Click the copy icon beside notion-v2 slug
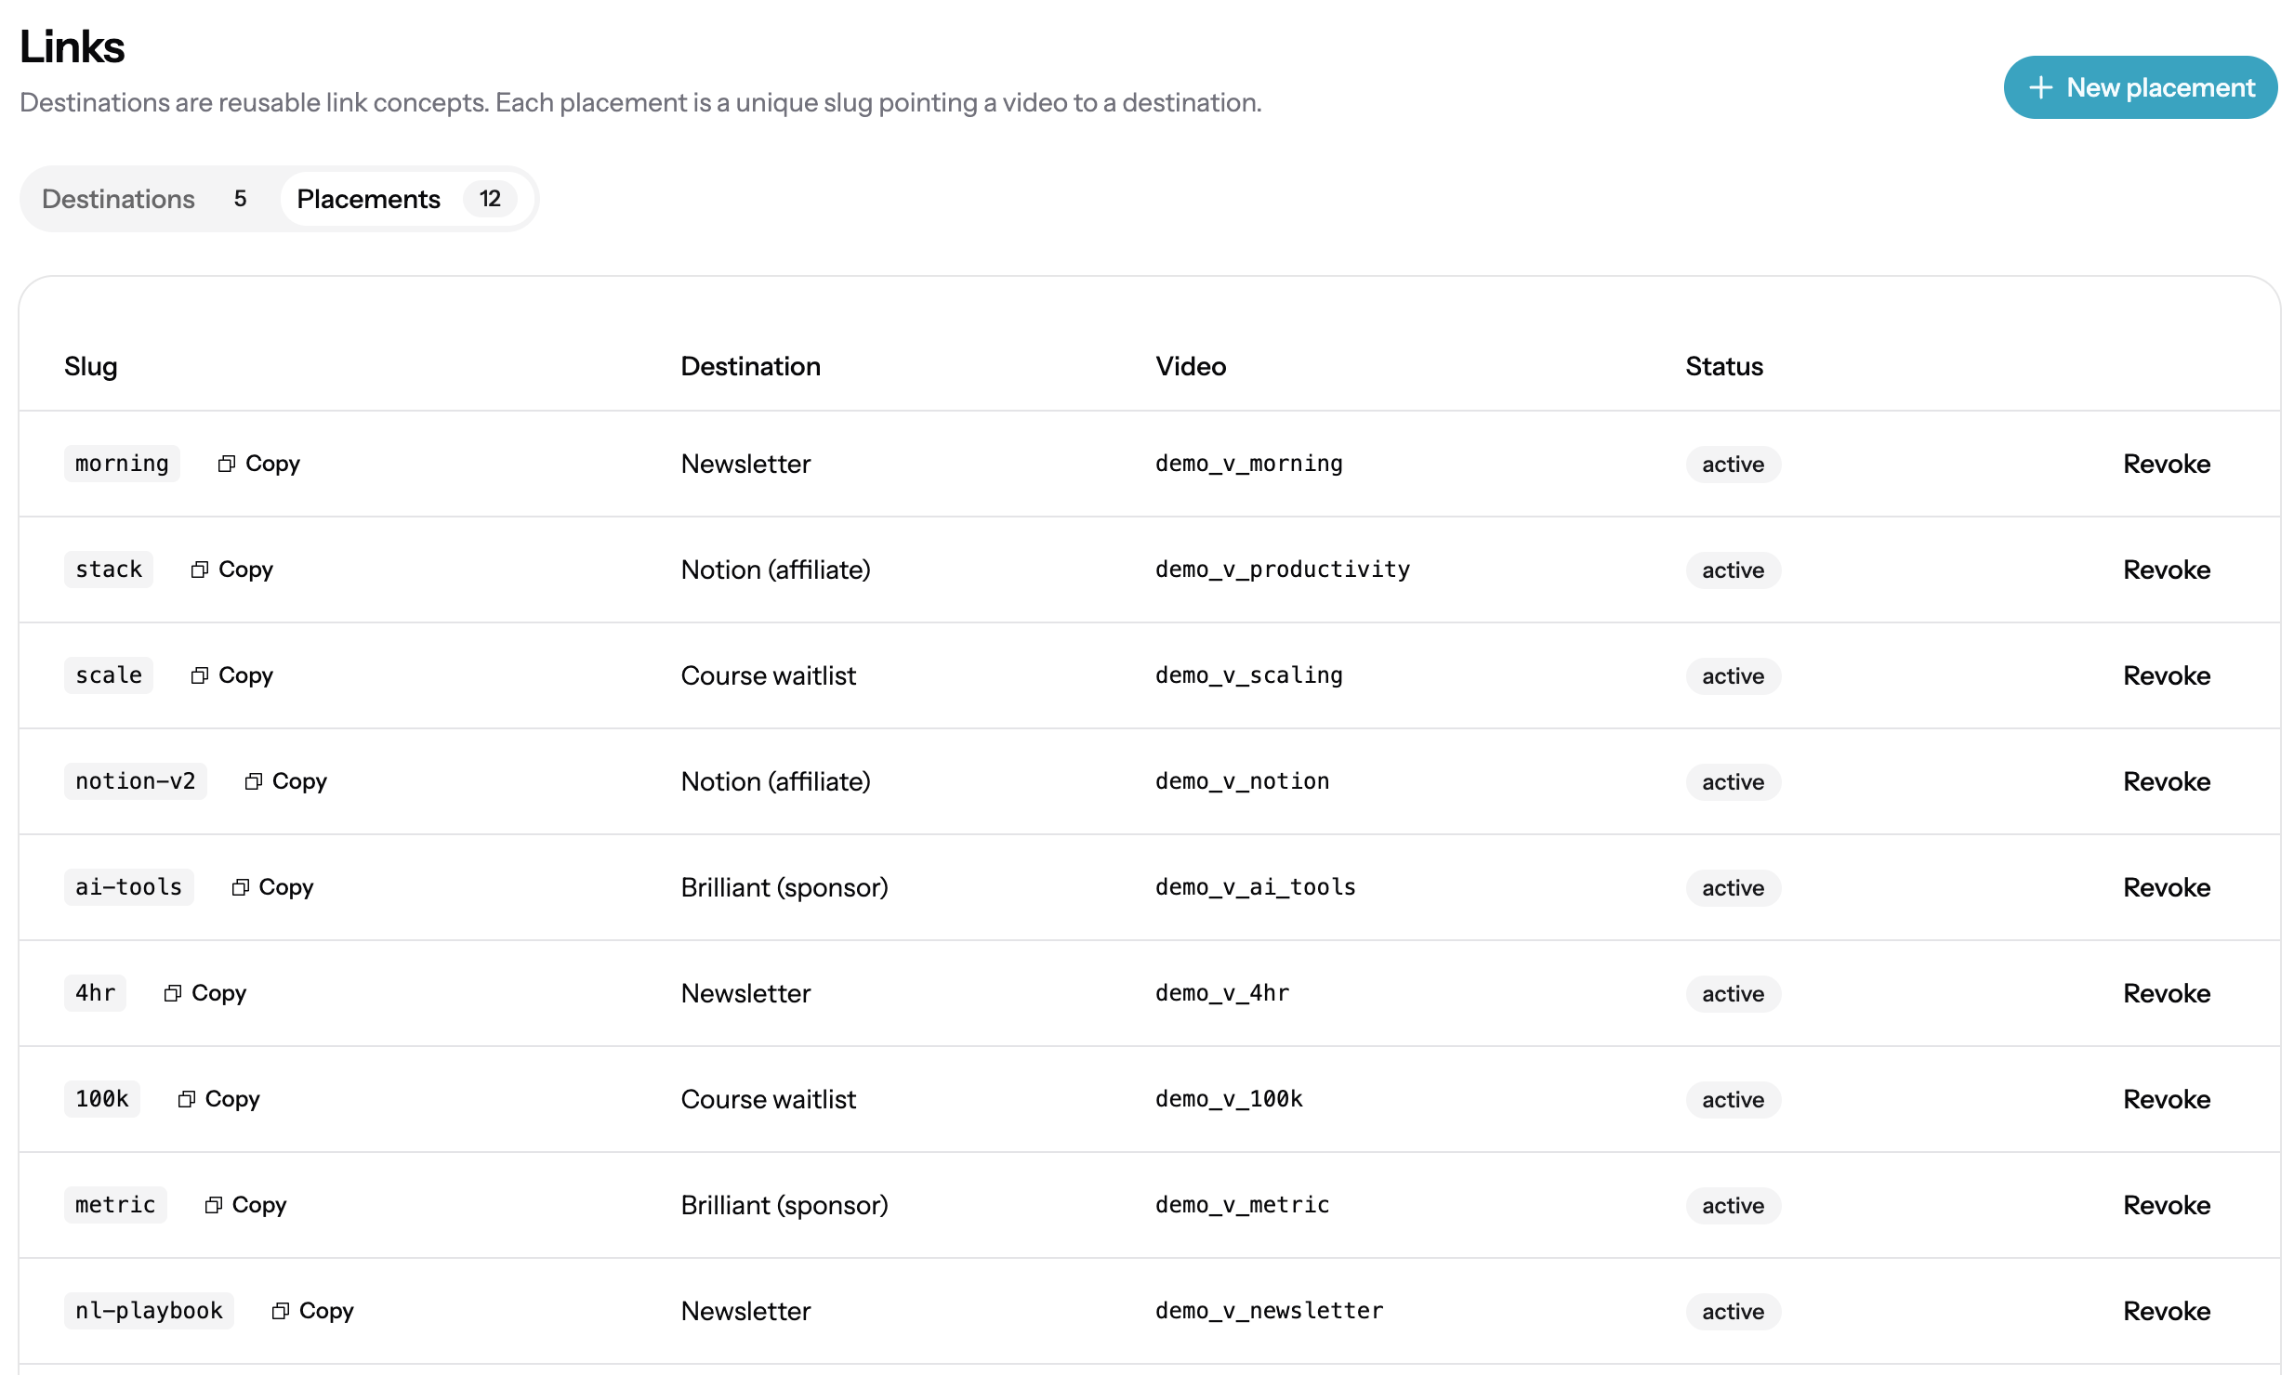 point(253,781)
